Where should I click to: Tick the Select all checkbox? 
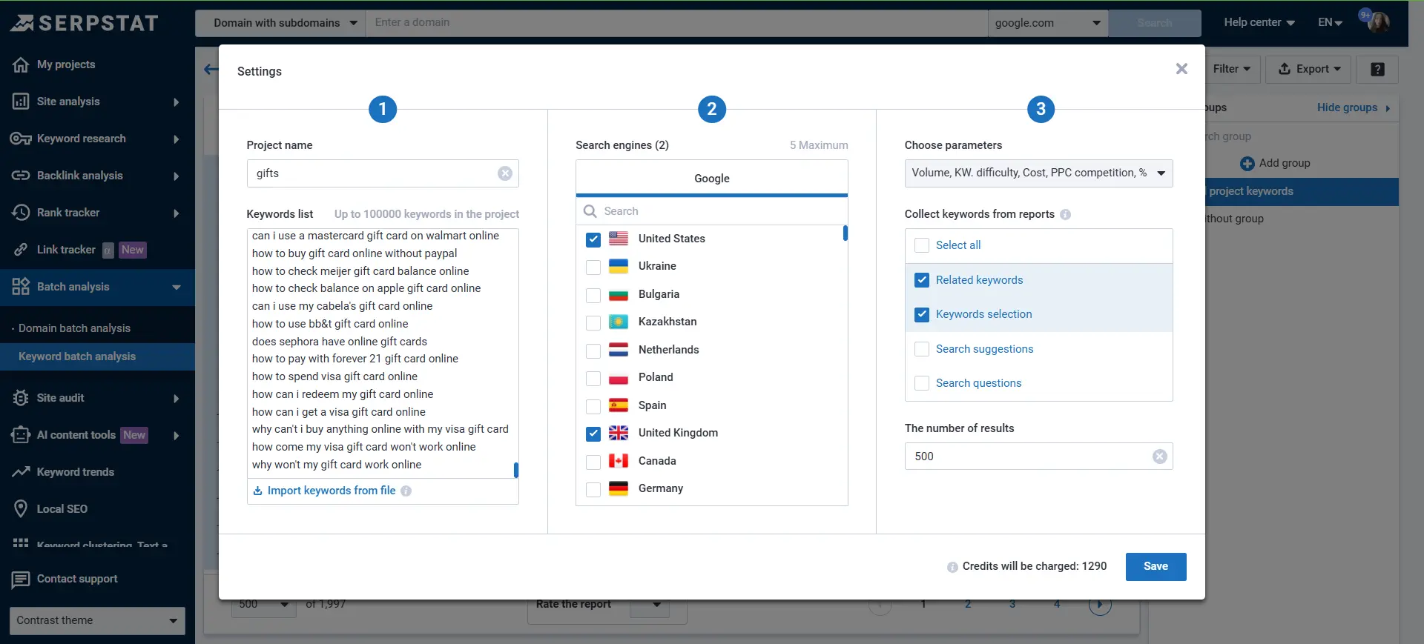[x=922, y=245]
